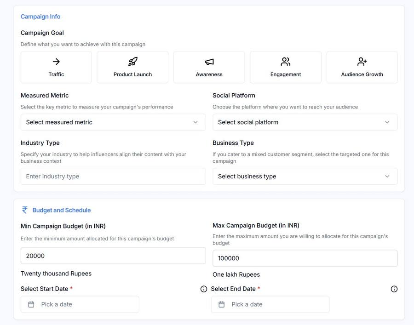The width and height of the screenshot is (414, 325).
Task: Choose the Traffic campaign goal label
Action: tap(56, 74)
